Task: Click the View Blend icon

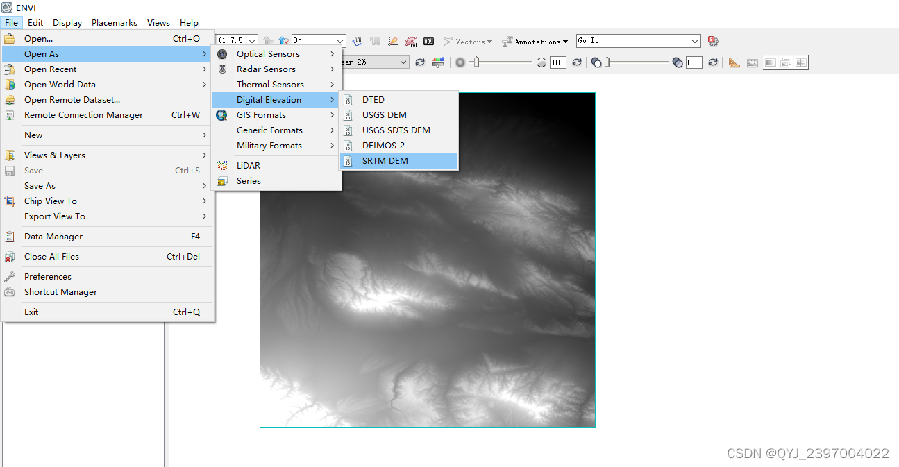Action: tap(770, 62)
